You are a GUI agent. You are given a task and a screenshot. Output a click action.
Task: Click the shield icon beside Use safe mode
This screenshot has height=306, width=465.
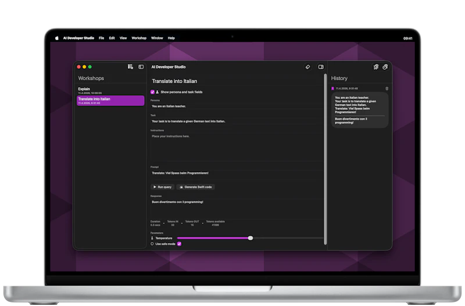click(152, 244)
